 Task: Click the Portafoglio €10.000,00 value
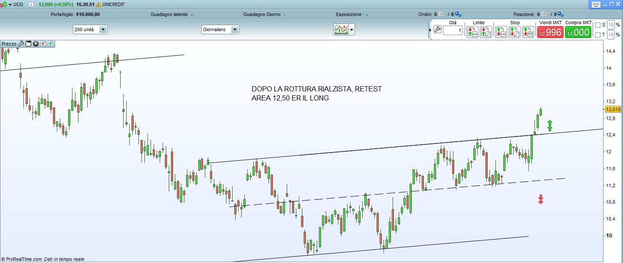(88, 14)
